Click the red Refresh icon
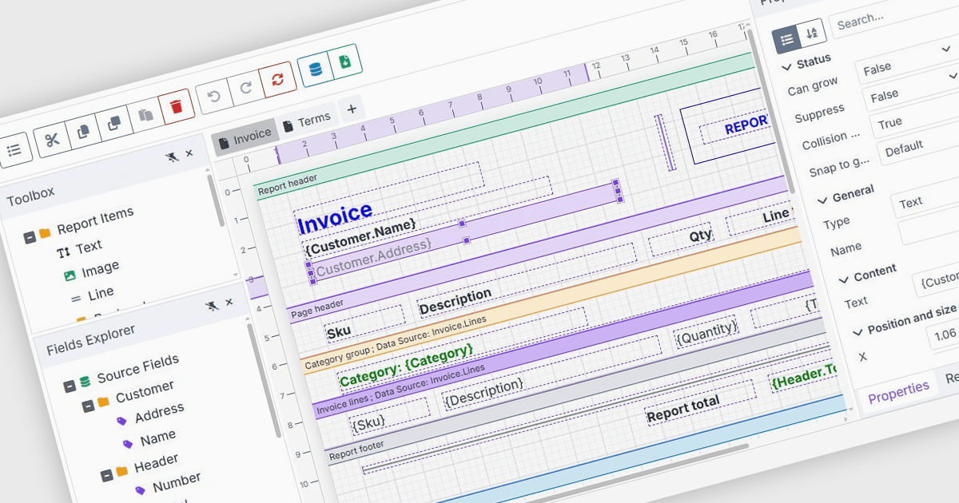959x503 pixels. click(278, 79)
